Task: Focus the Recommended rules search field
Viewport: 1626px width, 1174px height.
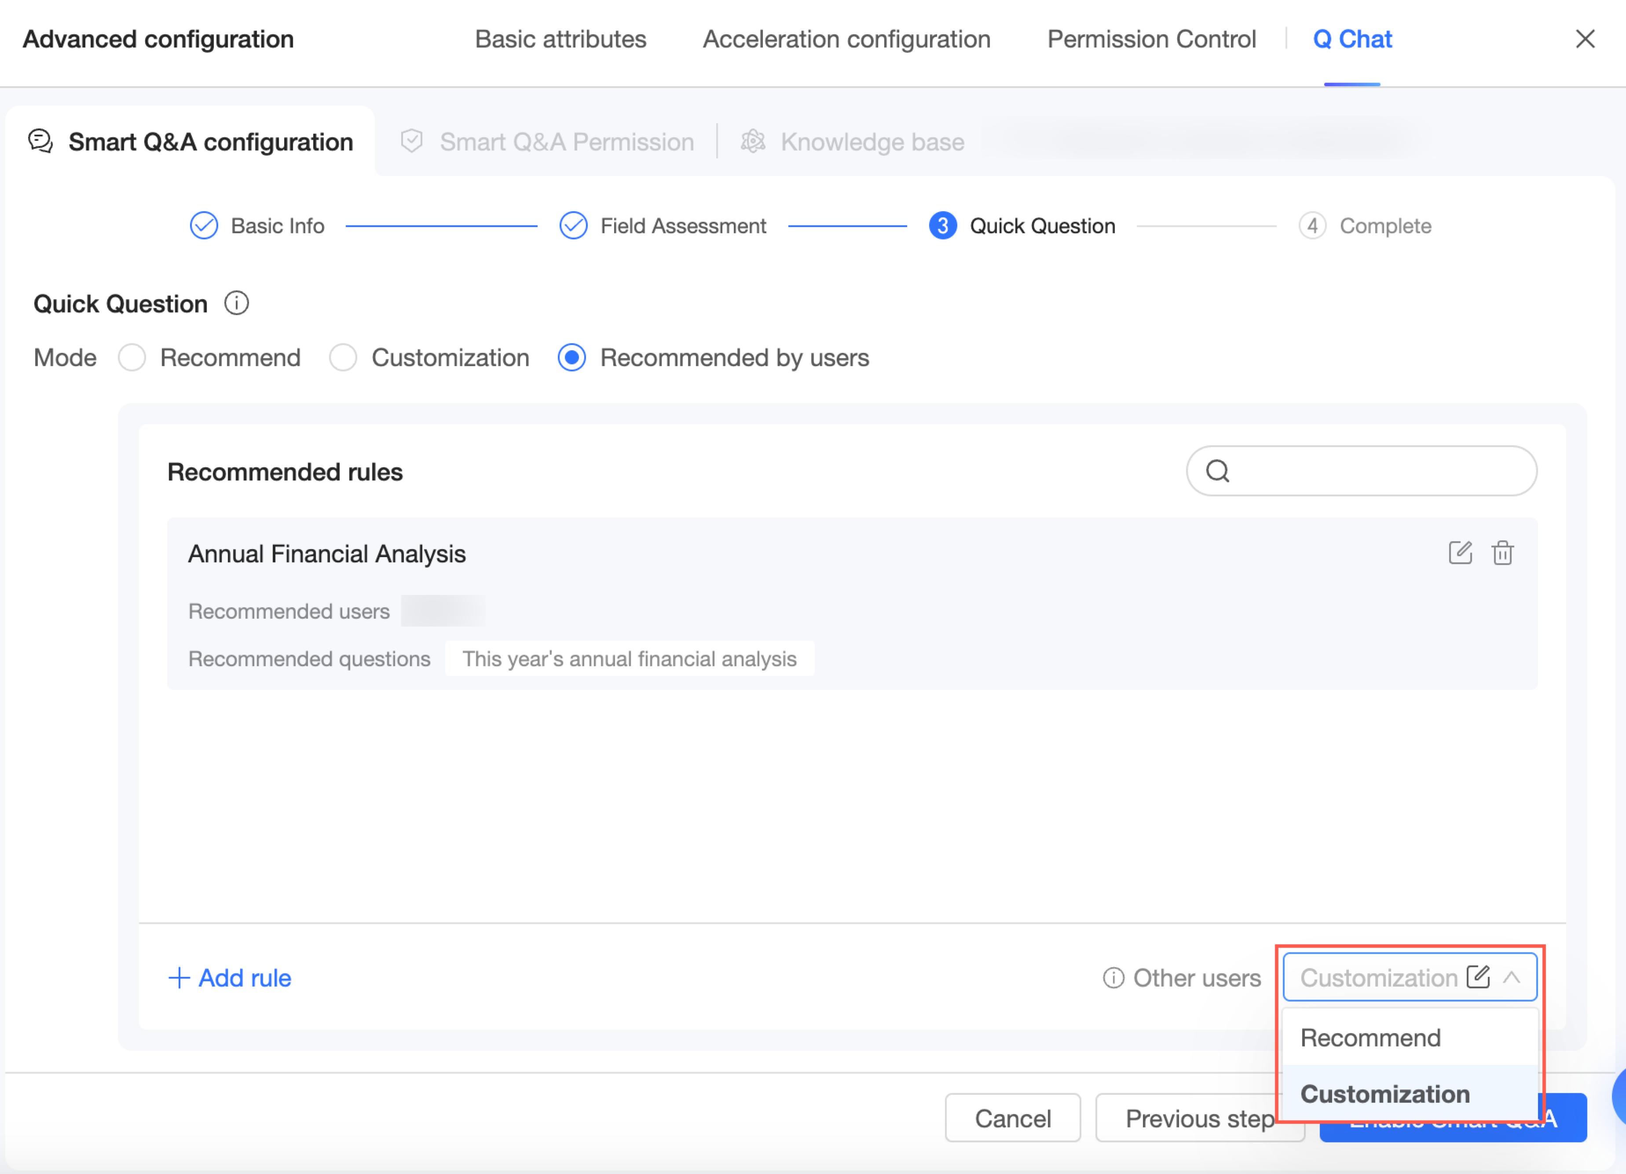Action: coord(1377,471)
